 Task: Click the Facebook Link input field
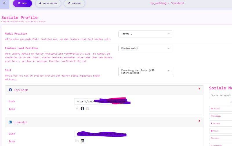point(101,102)
